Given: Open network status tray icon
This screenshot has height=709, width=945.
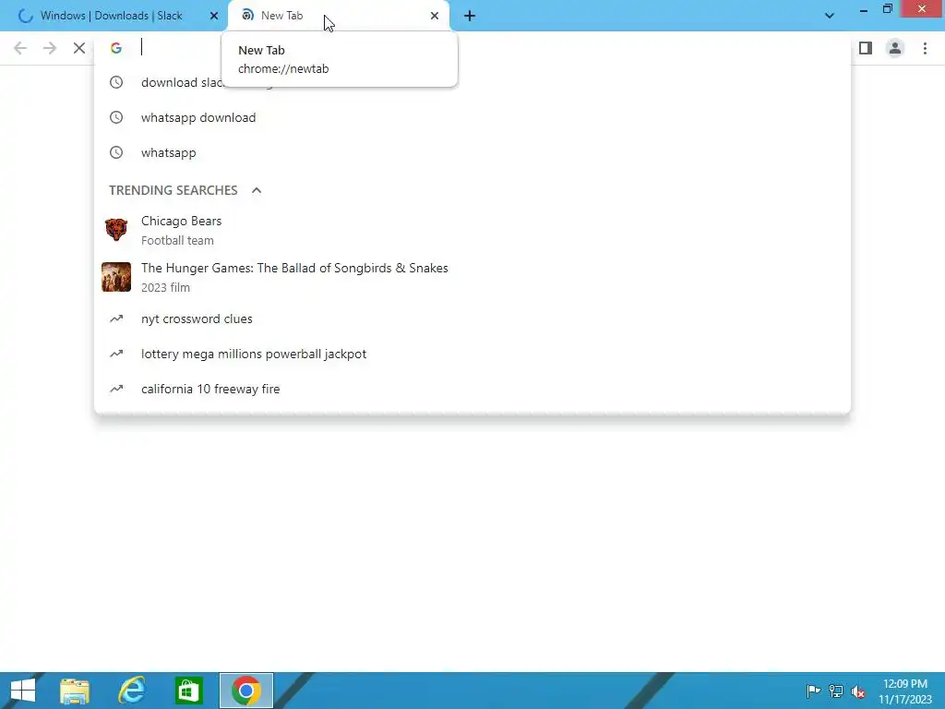Looking at the screenshot, I should click(x=836, y=691).
